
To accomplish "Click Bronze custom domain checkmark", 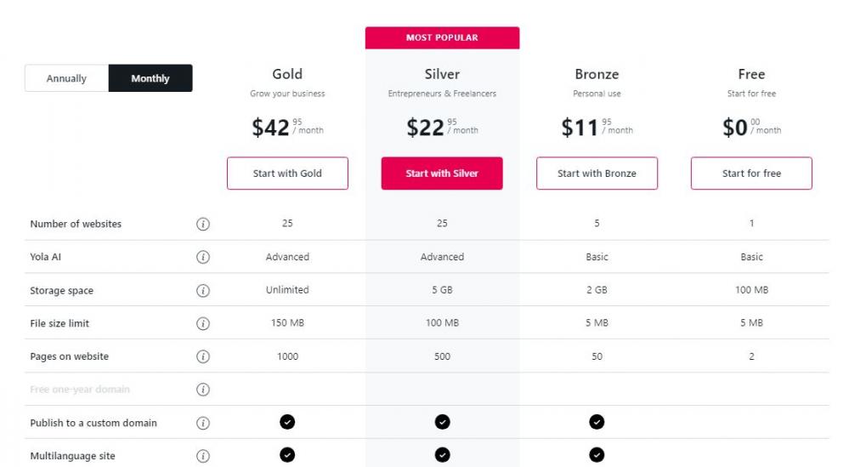I will tap(597, 422).
